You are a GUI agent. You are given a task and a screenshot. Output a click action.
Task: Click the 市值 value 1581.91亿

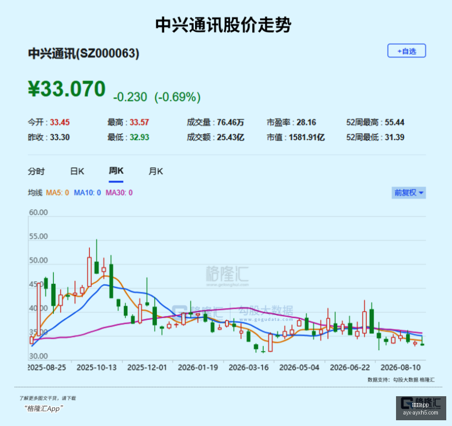pyautogui.click(x=307, y=137)
